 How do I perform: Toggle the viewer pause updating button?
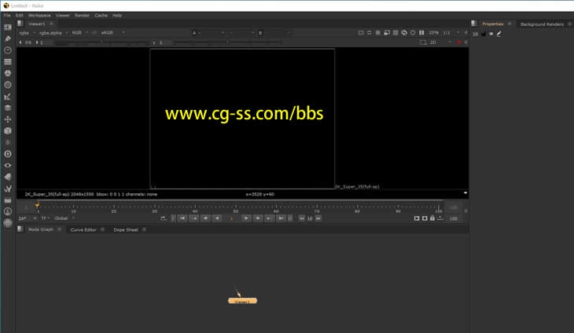421,32
